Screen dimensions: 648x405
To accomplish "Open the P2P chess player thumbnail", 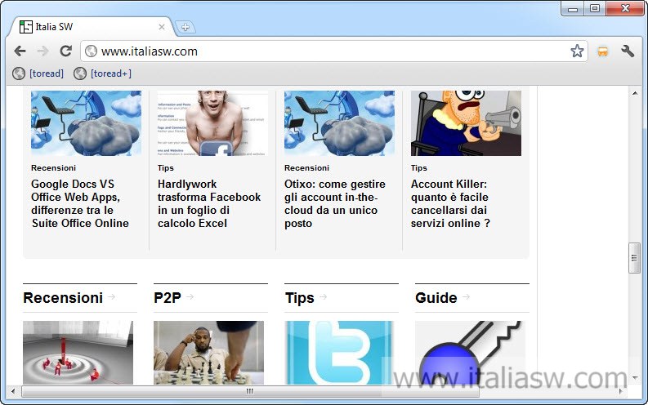I will pos(208,353).
